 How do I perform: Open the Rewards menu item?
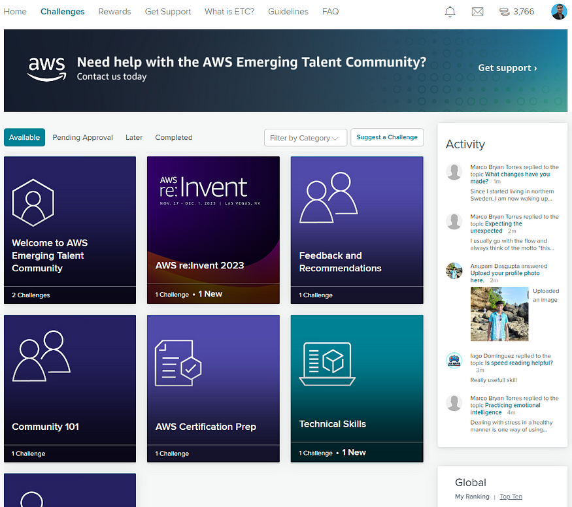(114, 12)
